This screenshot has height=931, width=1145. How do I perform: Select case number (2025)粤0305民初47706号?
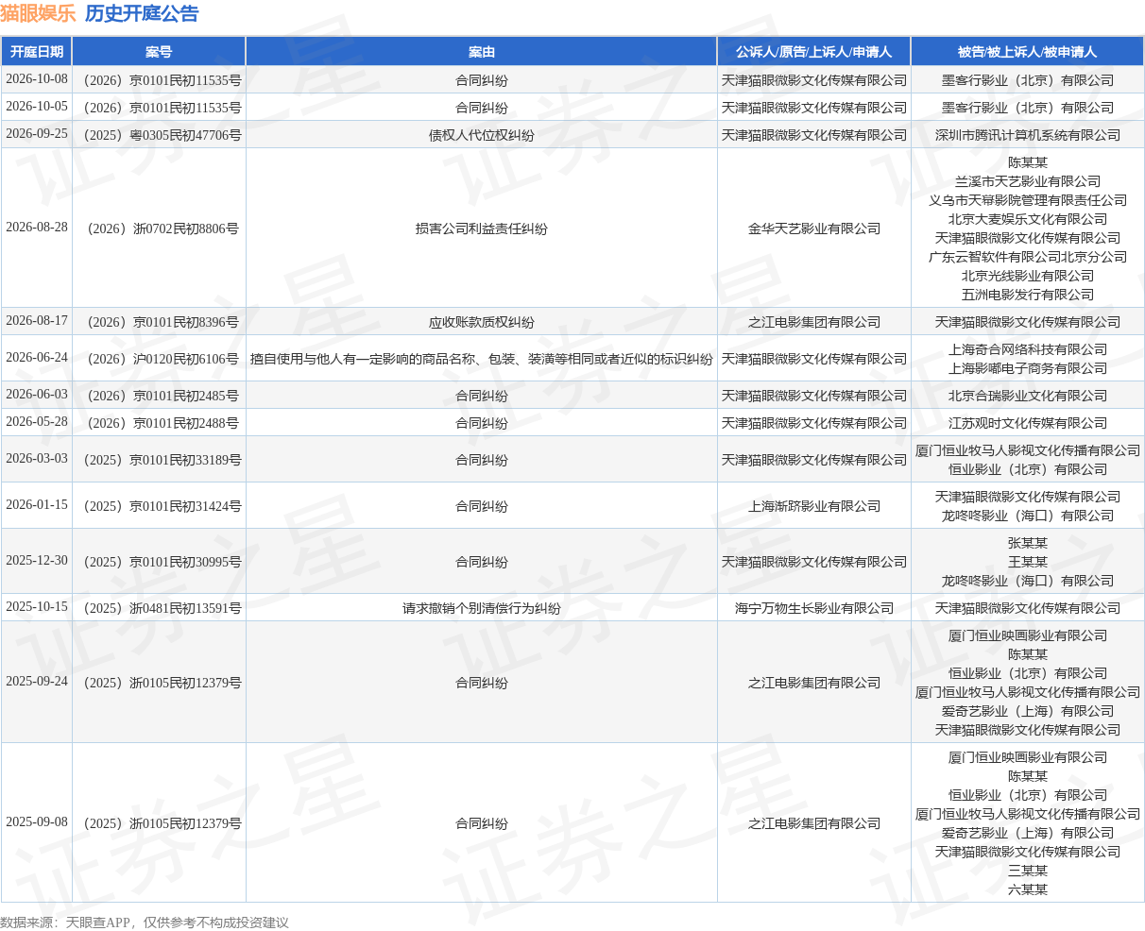click(159, 135)
